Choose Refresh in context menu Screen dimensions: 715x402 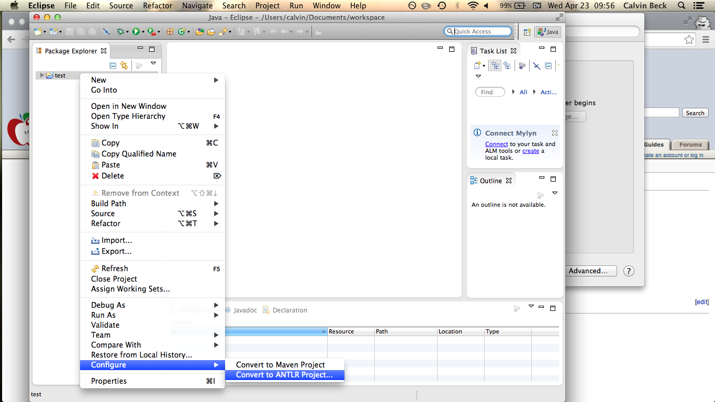point(152,269)
